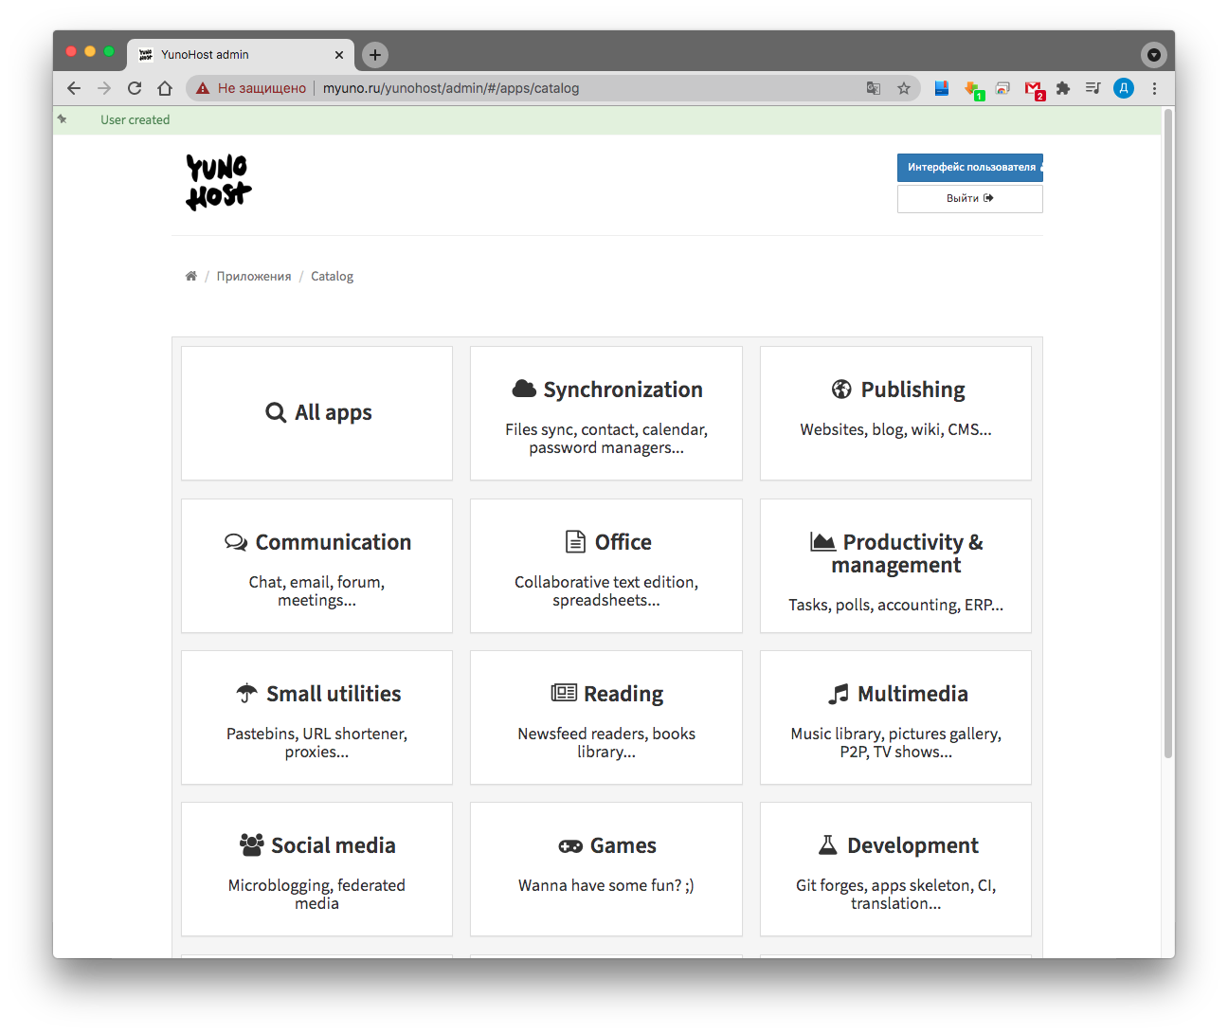Open the Reading category card
This screenshot has height=1034, width=1228.
click(606, 717)
